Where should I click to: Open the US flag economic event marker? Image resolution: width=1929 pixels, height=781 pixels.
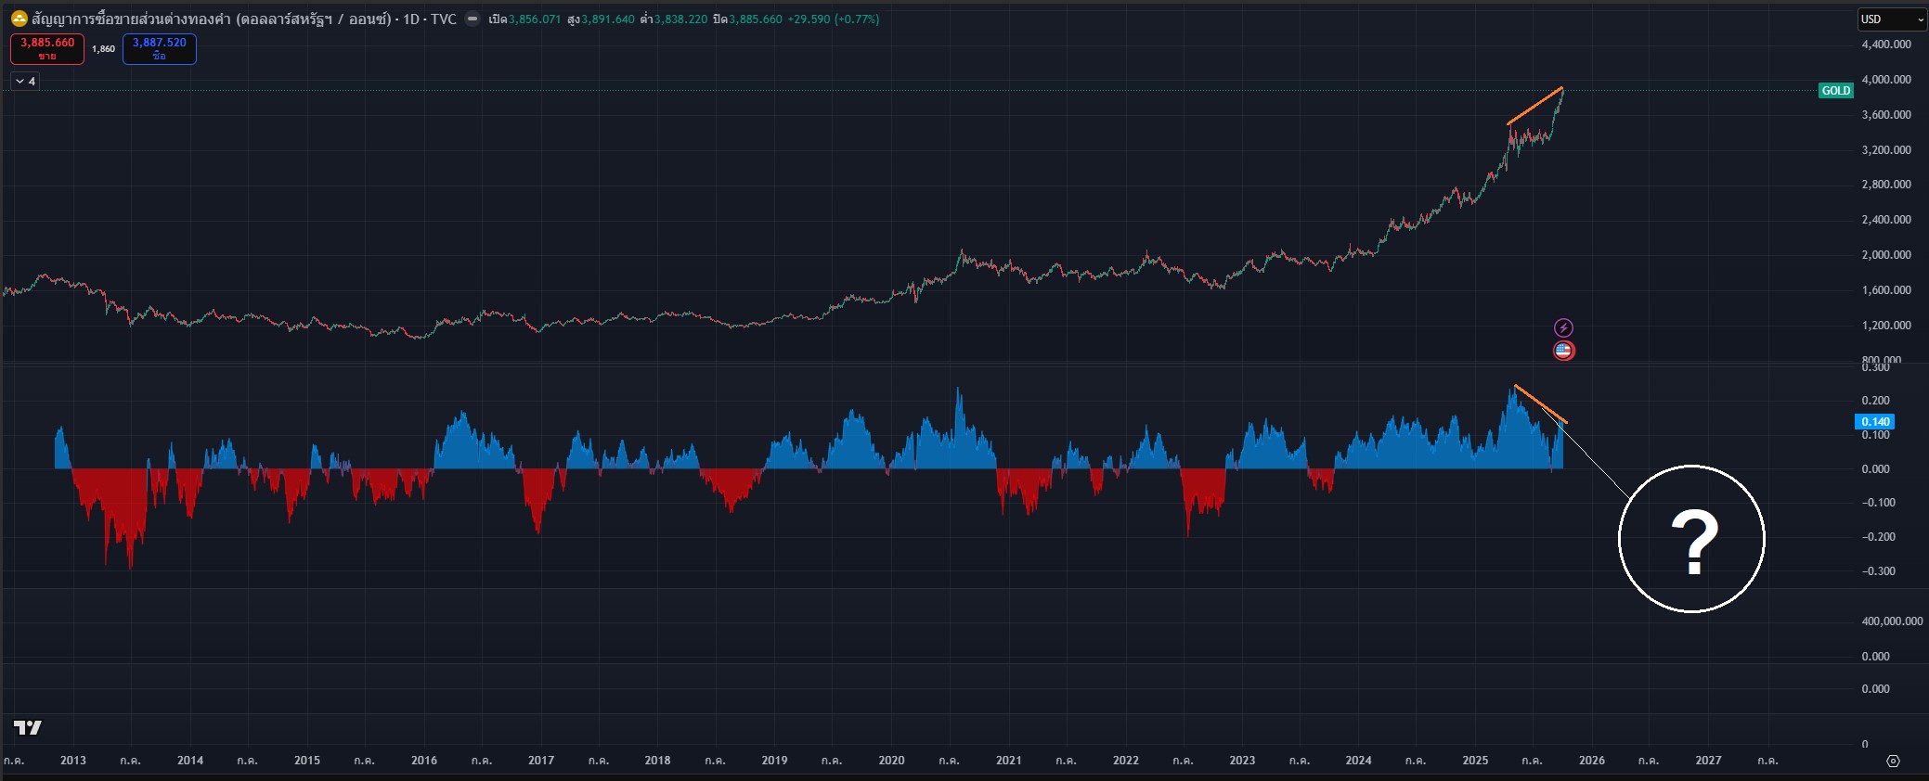pos(1564,351)
